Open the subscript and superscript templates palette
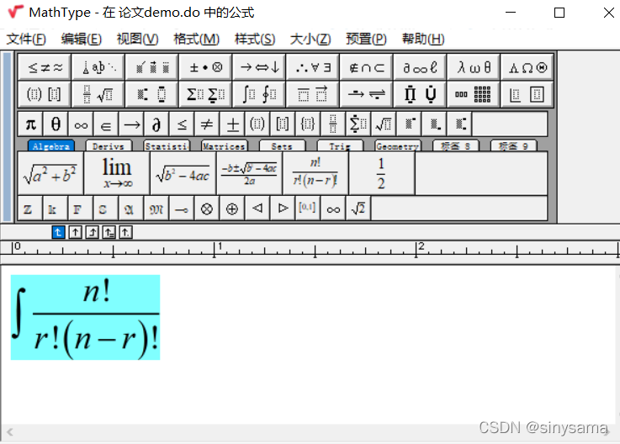The image size is (620, 444). [152, 94]
